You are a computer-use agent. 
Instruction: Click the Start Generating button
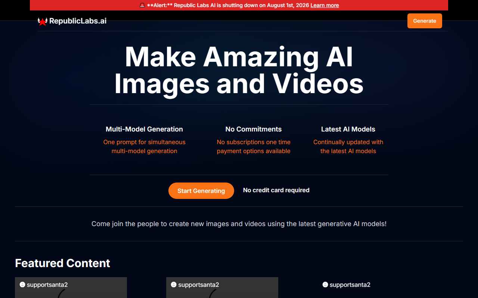pyautogui.click(x=201, y=191)
